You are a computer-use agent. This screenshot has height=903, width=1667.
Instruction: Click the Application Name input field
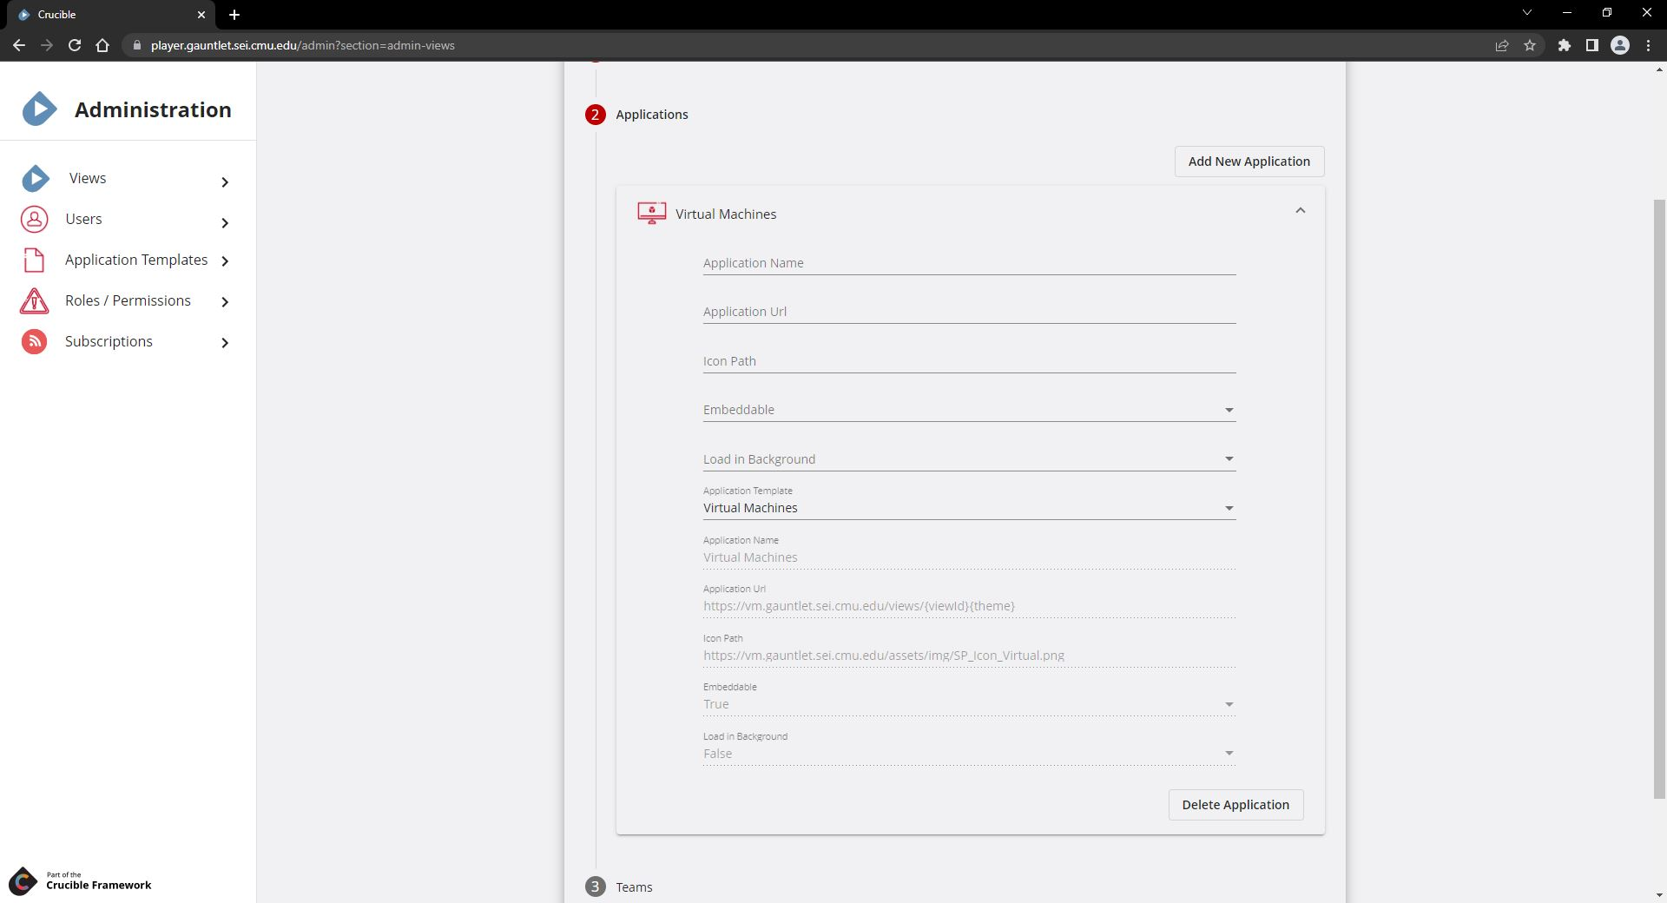click(968, 263)
